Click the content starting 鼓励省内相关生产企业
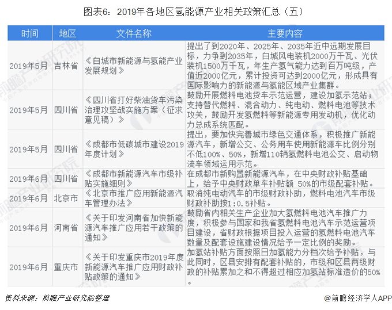This screenshot has width=392, height=310. click(x=281, y=228)
